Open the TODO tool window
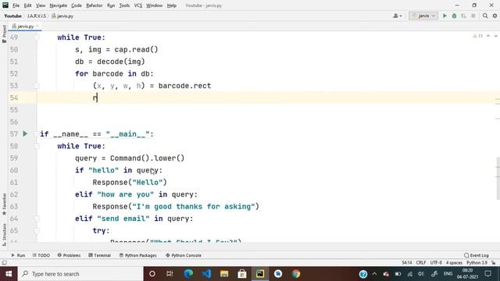Screen dimensions: 500x281 coord(41,255)
